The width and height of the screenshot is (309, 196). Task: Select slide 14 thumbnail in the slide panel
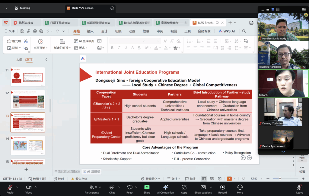[x=28, y=145]
